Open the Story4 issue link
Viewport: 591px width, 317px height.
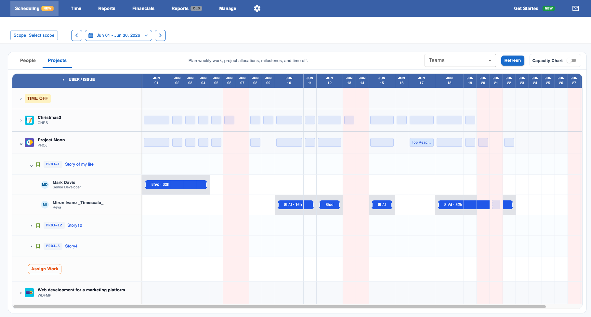click(71, 246)
